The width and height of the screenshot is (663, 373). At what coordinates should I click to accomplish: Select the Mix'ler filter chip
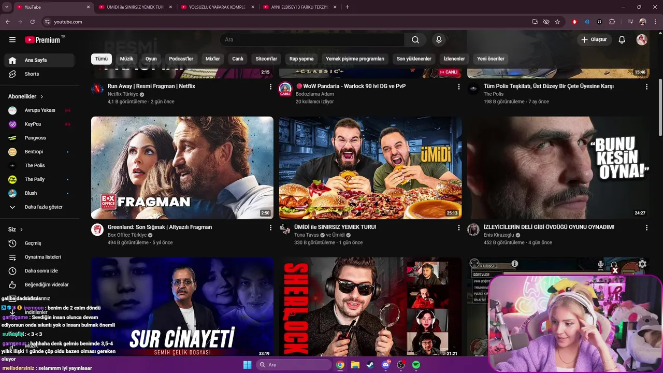213,59
